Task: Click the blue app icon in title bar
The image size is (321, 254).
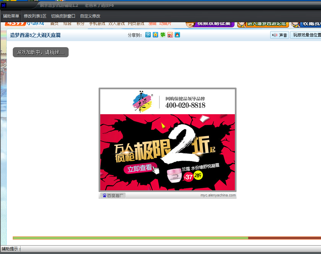Action: pyautogui.click(x=4, y=5)
